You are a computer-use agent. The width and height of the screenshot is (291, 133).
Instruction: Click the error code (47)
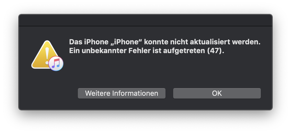point(215,51)
